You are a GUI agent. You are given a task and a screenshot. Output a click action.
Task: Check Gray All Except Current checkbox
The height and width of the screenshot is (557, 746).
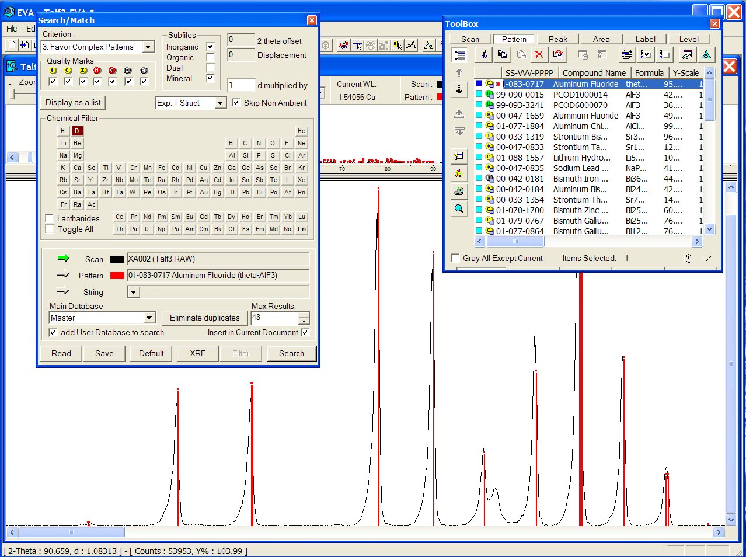(x=455, y=258)
